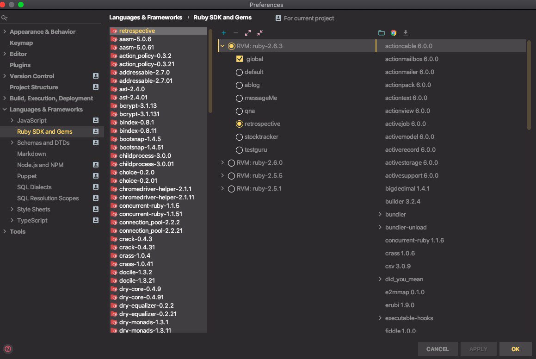Click the CANCEL button

click(x=437, y=349)
